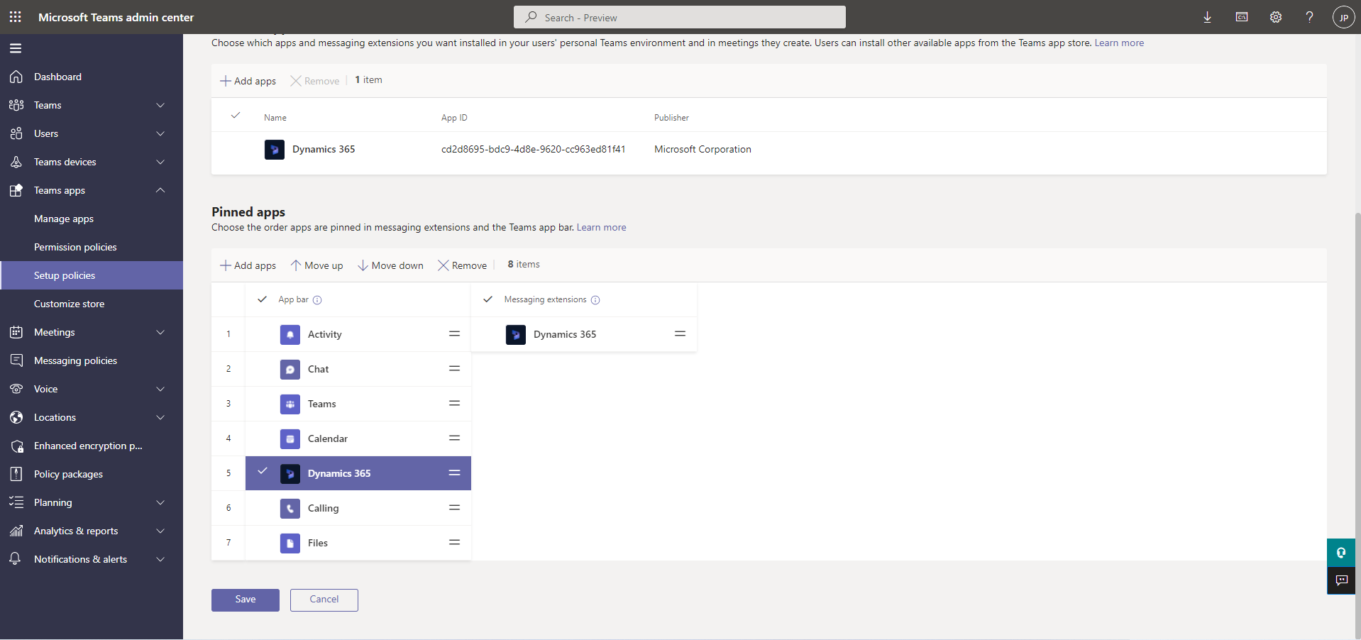Click the Cancel button
Screen dimensions: 1361x640
pos(324,600)
